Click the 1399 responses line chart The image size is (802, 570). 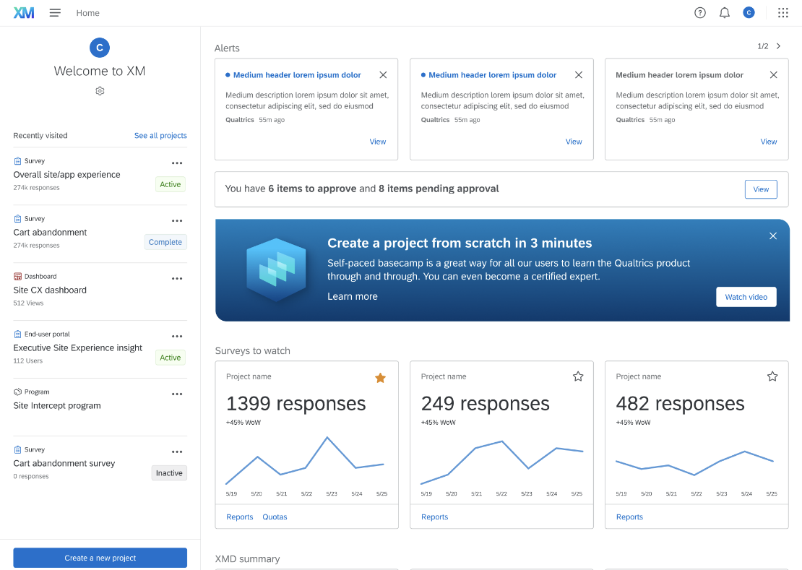coord(306,461)
